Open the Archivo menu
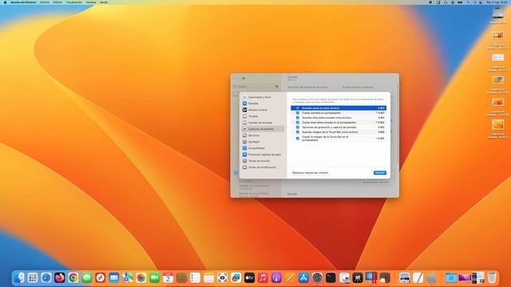Screen dimensions: 511x287 (x=45, y=2)
